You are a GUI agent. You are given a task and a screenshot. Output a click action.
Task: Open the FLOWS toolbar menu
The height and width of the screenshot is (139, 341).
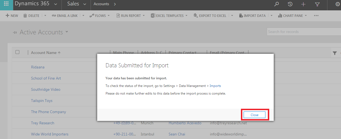tap(100, 16)
